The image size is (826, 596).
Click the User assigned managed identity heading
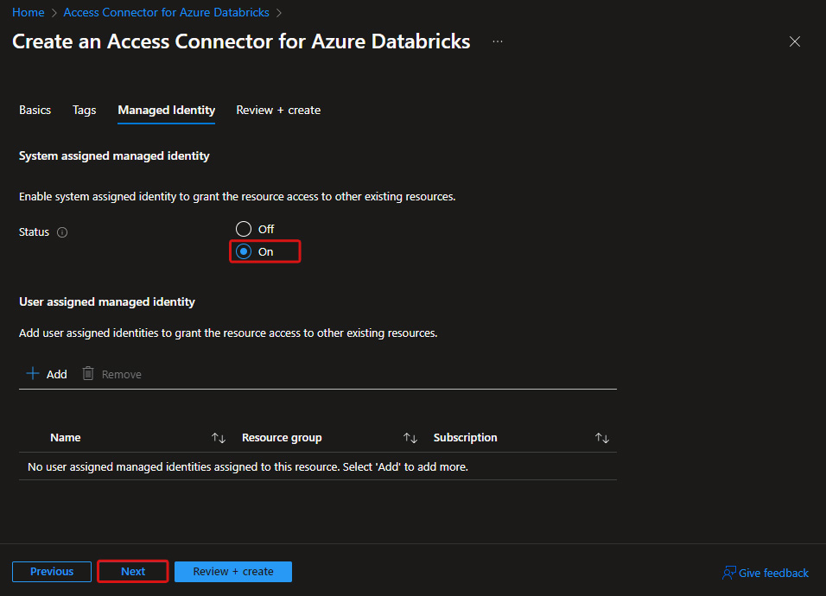(107, 301)
